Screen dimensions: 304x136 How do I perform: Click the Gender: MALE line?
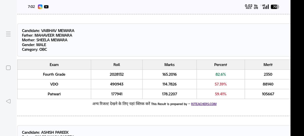(x=34, y=45)
